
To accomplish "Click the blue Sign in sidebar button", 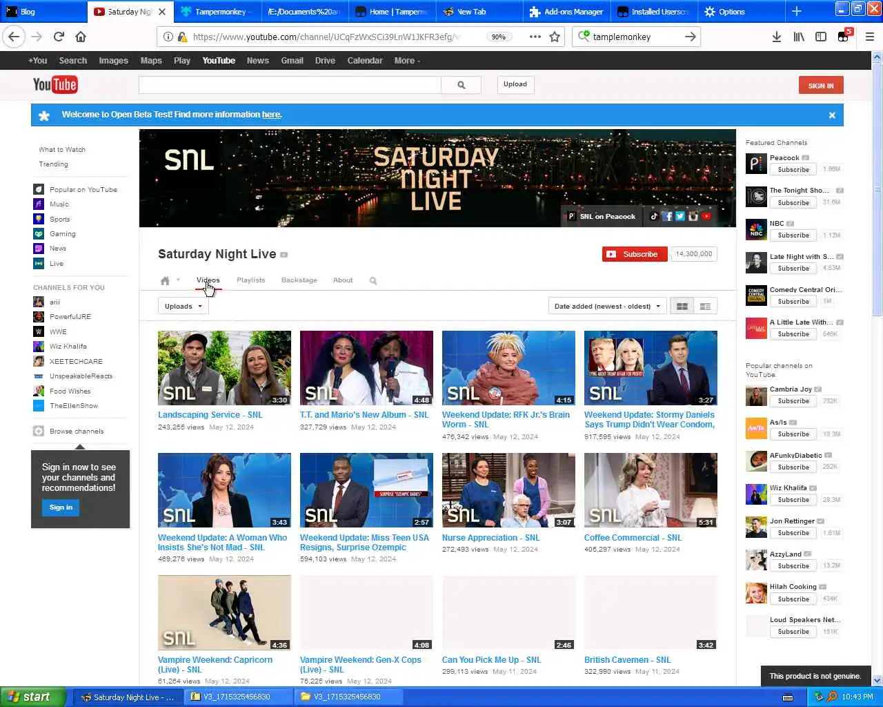I will click(61, 507).
